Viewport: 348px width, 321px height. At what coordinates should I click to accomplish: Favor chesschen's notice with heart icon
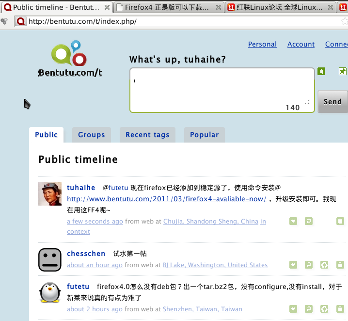pos(293,265)
